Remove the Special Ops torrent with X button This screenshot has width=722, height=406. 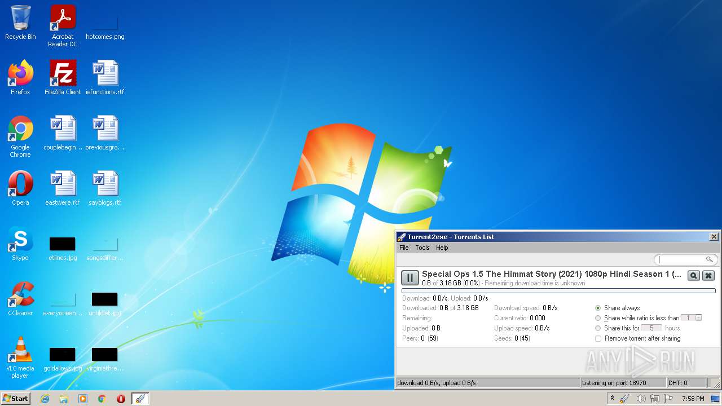click(708, 275)
